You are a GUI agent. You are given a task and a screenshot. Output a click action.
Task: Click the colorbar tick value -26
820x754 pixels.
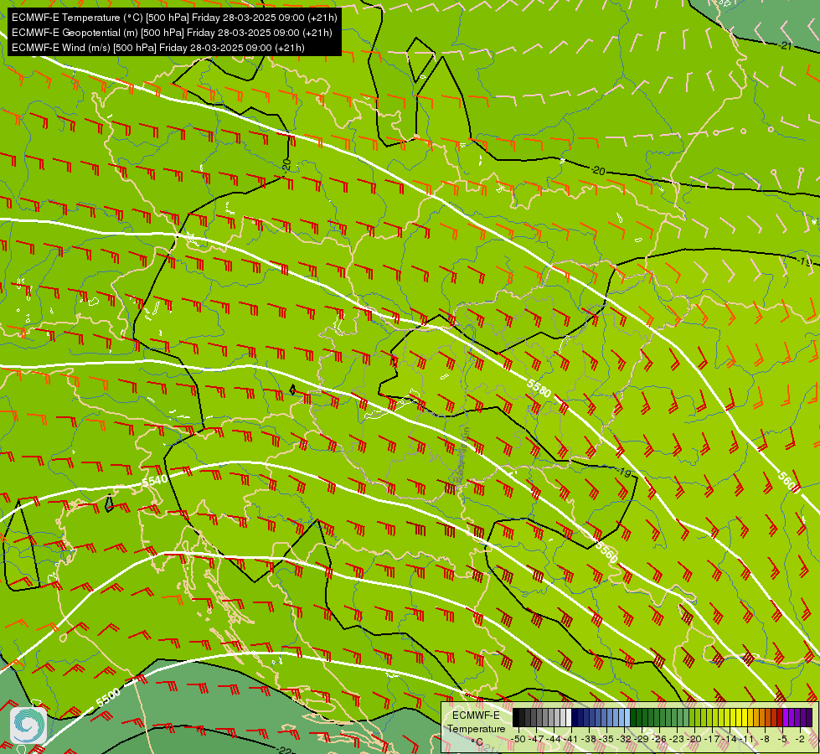pos(659,739)
